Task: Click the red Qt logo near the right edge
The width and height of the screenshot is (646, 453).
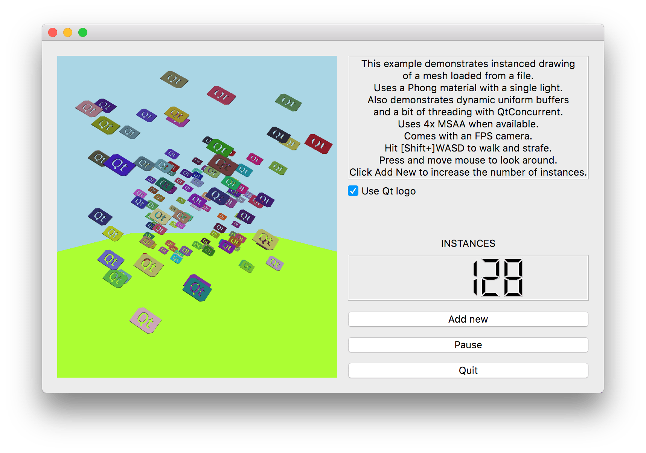Action: pyautogui.click(x=318, y=144)
